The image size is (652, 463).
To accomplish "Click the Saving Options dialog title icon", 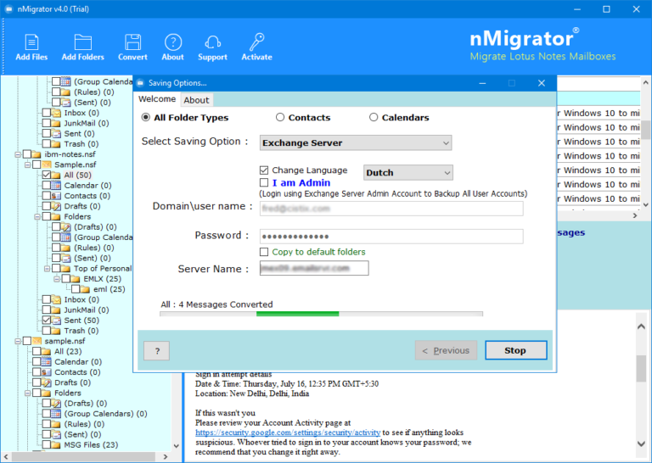I will [140, 83].
